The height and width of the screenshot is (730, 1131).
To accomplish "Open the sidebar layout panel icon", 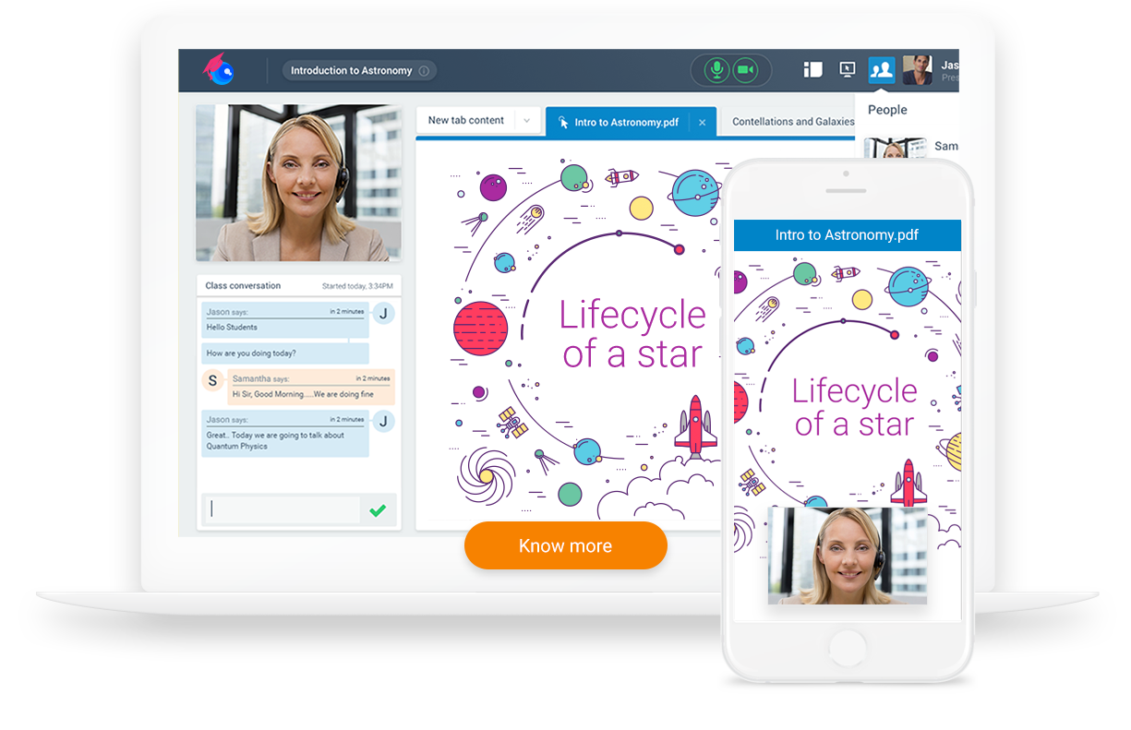I will (x=812, y=70).
